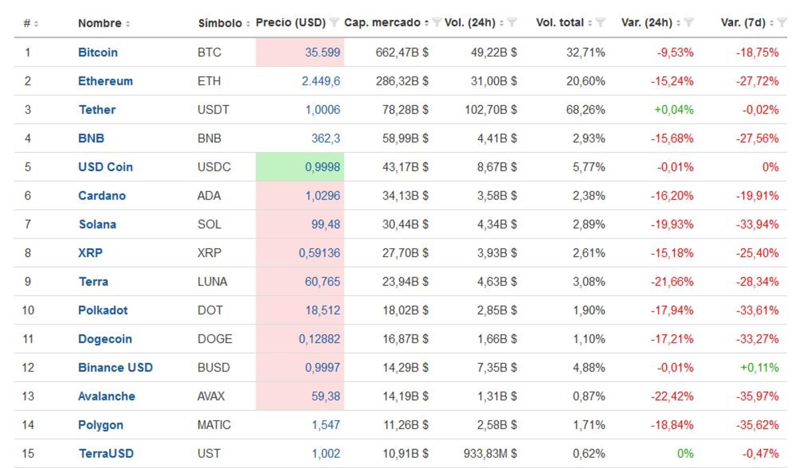Click the filter icon beside Precio (USD)

coord(334,23)
